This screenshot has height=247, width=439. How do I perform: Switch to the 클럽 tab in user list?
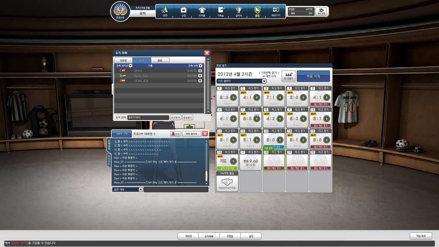tap(159, 60)
